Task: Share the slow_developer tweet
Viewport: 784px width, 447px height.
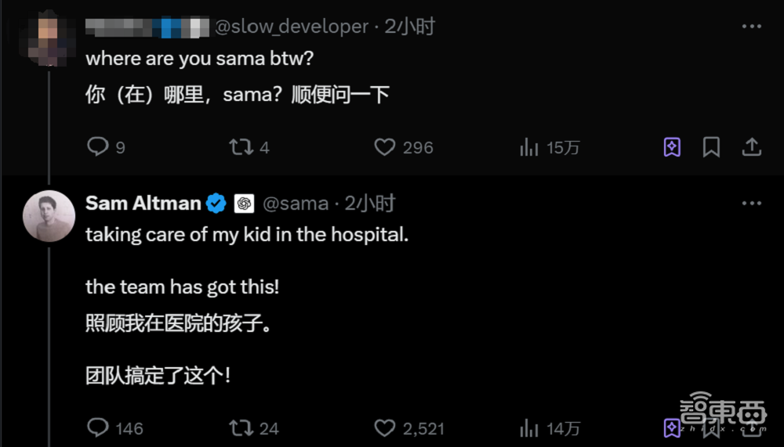Action: point(751,147)
